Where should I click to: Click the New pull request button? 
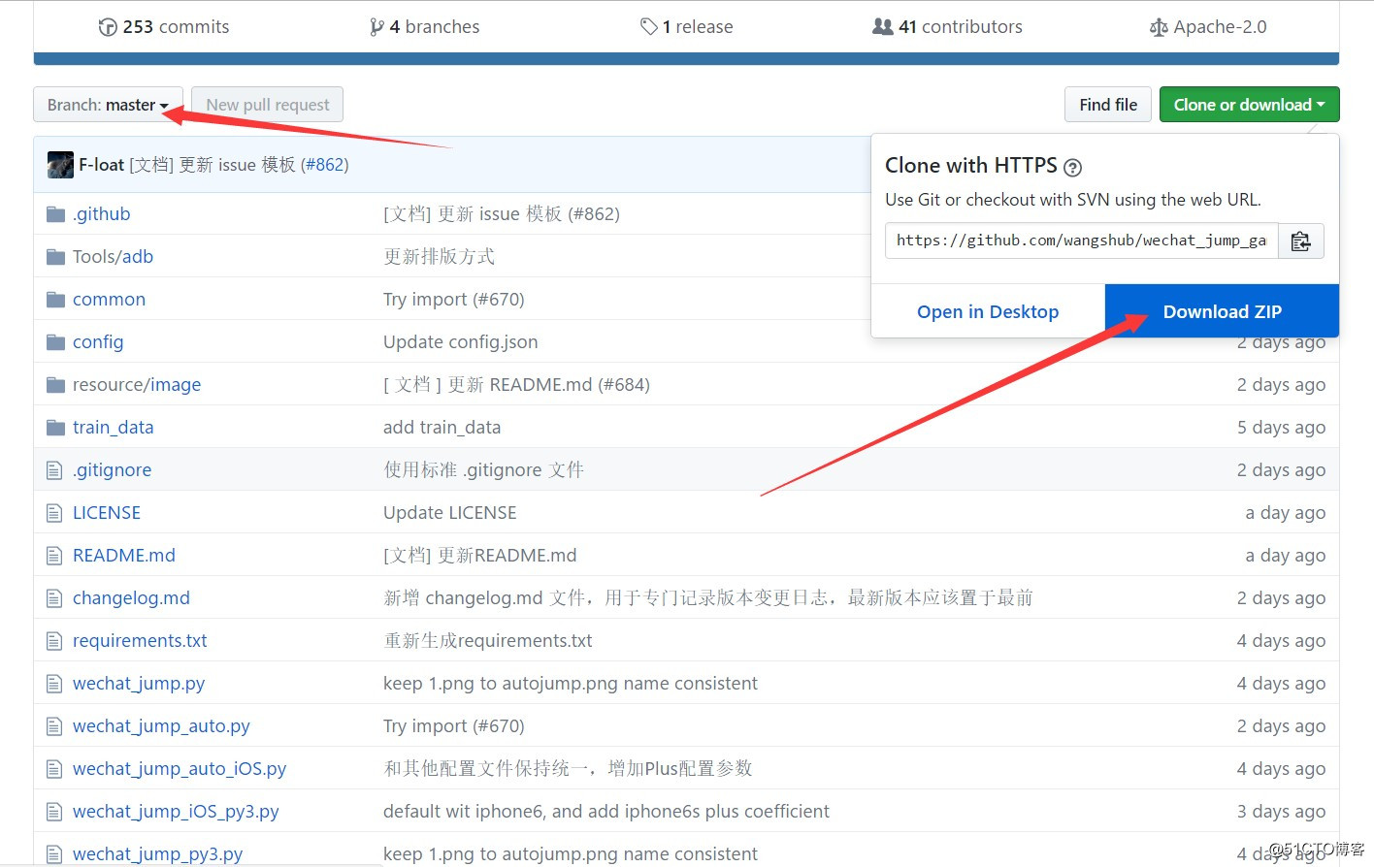[x=267, y=105]
